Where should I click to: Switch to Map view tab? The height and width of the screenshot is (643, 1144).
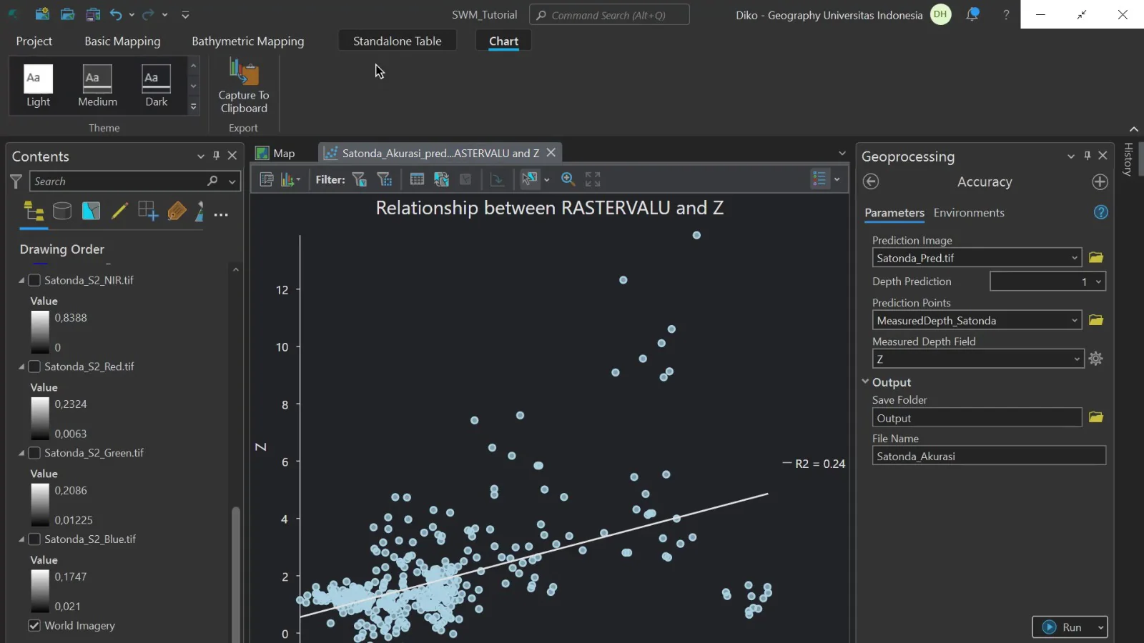pyautogui.click(x=276, y=153)
